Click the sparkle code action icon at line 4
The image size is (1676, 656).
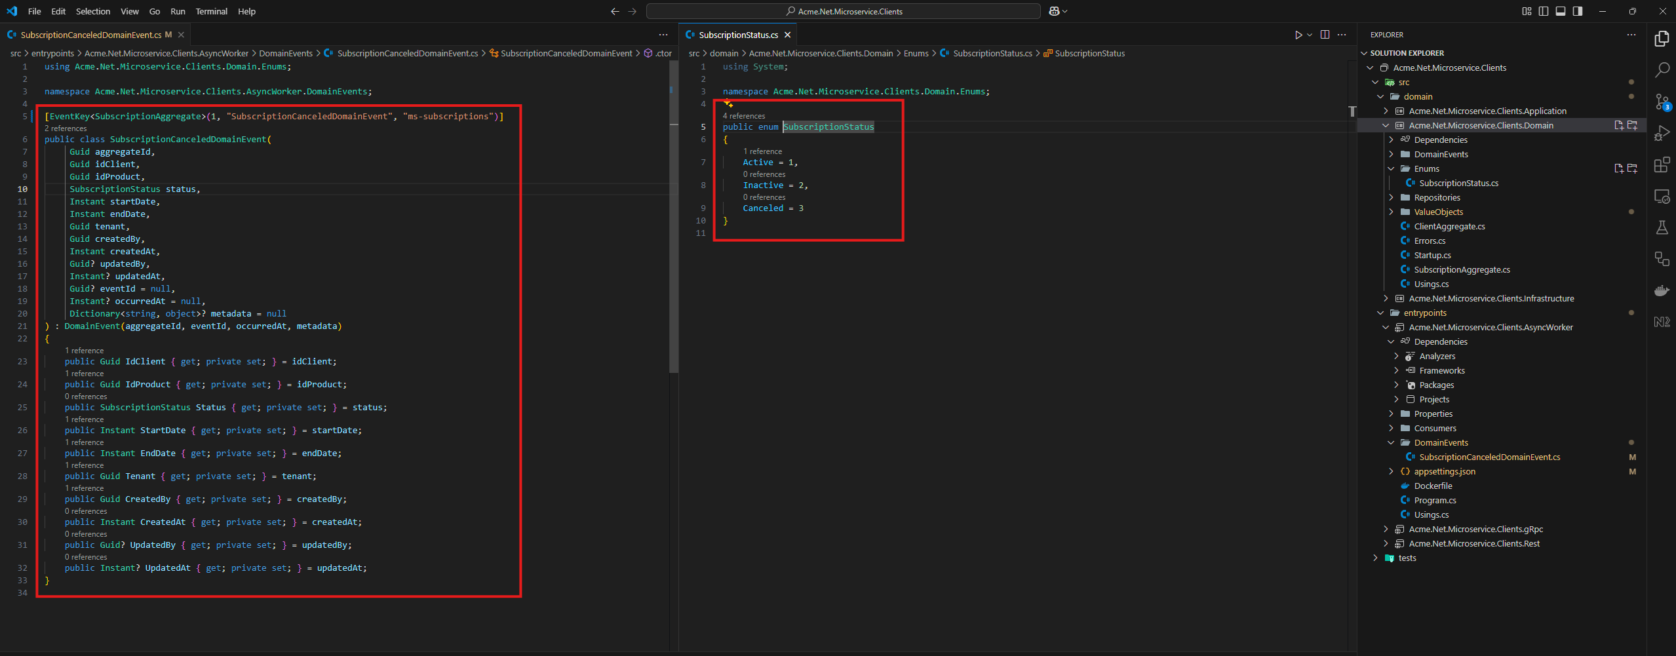[x=728, y=104]
